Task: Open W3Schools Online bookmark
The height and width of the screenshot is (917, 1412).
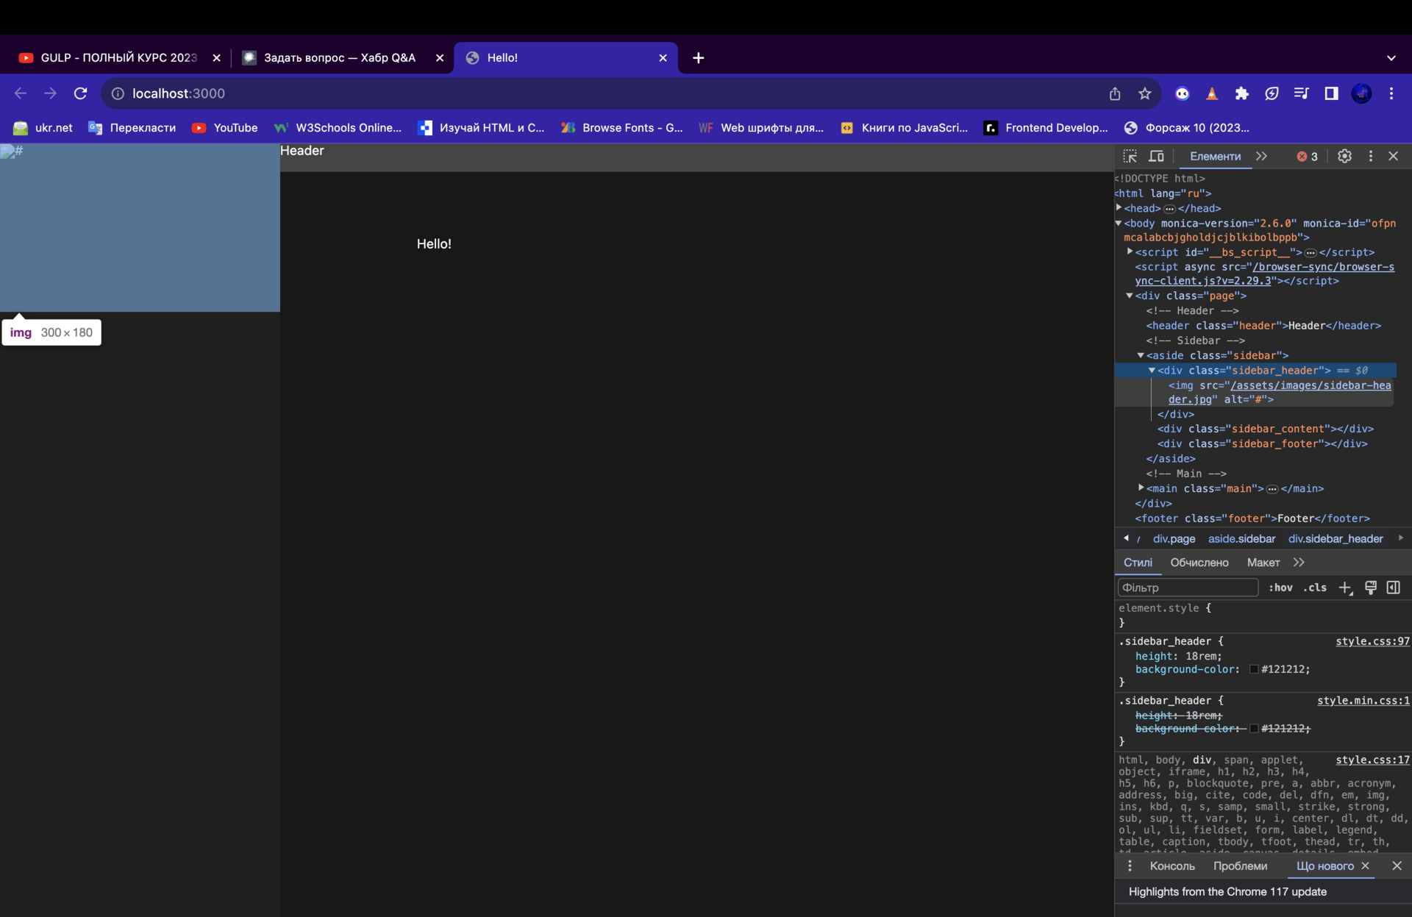Action: pos(338,128)
